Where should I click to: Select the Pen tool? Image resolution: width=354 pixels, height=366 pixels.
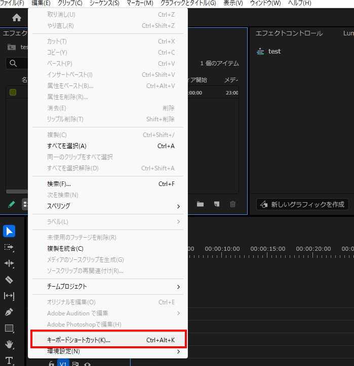coord(9,312)
